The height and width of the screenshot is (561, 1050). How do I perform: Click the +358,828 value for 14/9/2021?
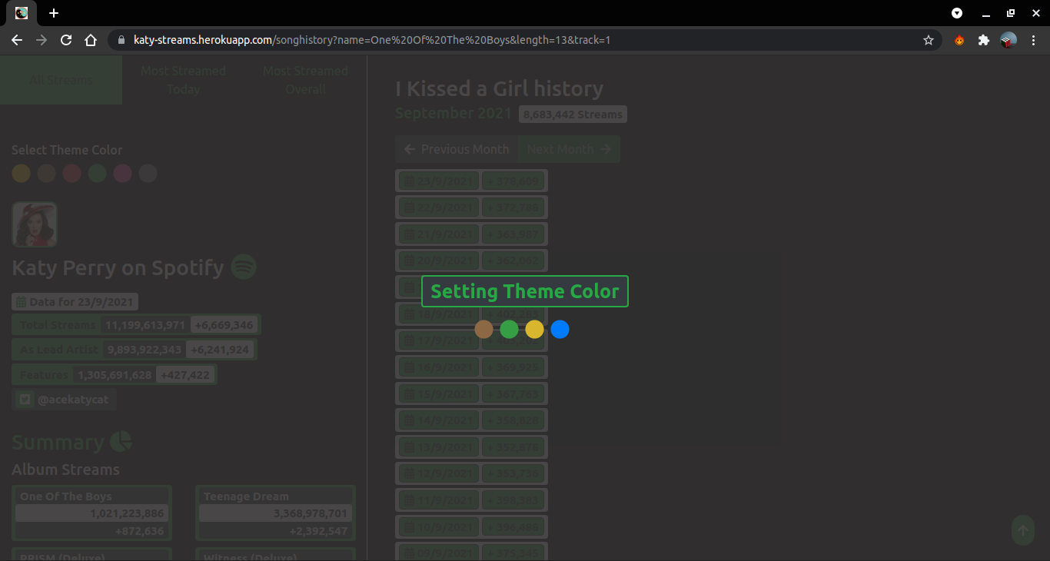[x=513, y=421]
